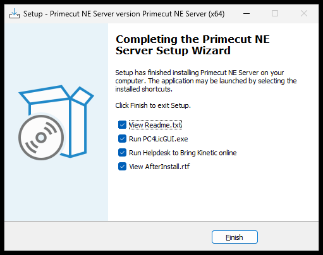Image resolution: width=323 pixels, height=255 pixels.
Task: Click the Finish button
Action: (x=235, y=237)
